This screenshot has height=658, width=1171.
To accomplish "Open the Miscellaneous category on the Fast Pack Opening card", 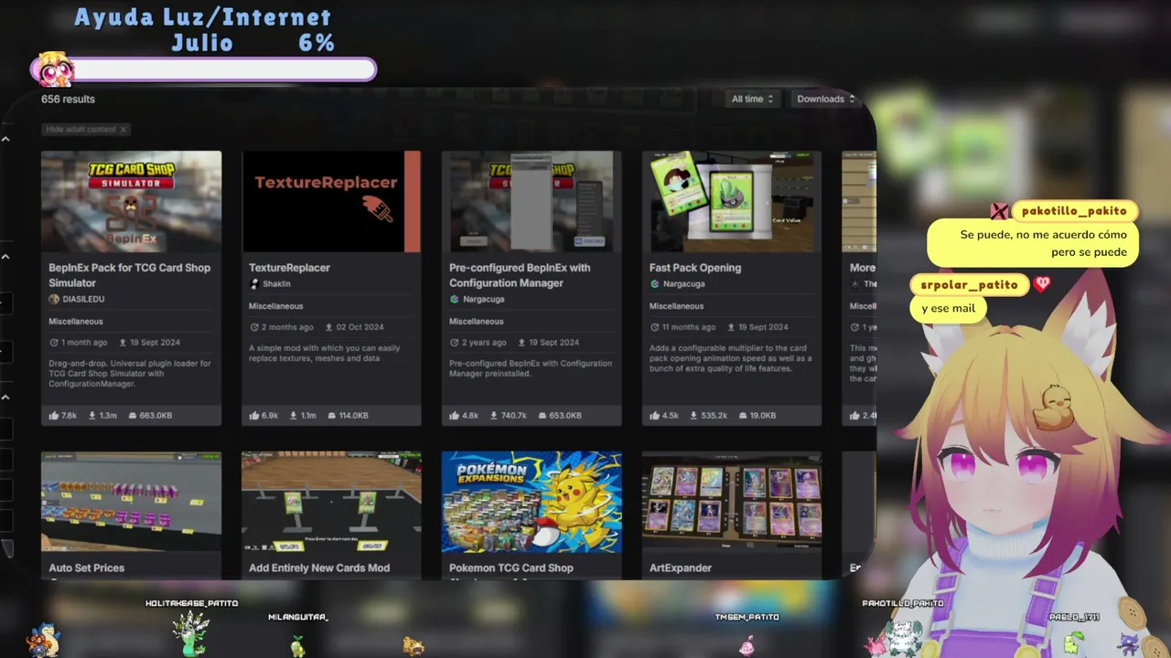I will pyautogui.click(x=677, y=306).
